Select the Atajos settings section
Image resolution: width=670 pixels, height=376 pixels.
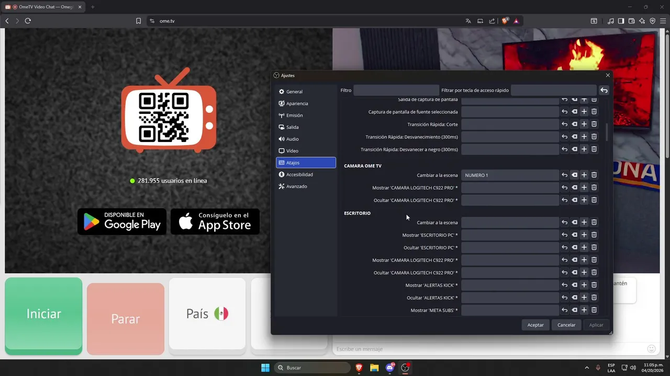(306, 162)
